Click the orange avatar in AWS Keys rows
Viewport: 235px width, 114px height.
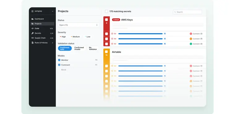click(191, 39)
